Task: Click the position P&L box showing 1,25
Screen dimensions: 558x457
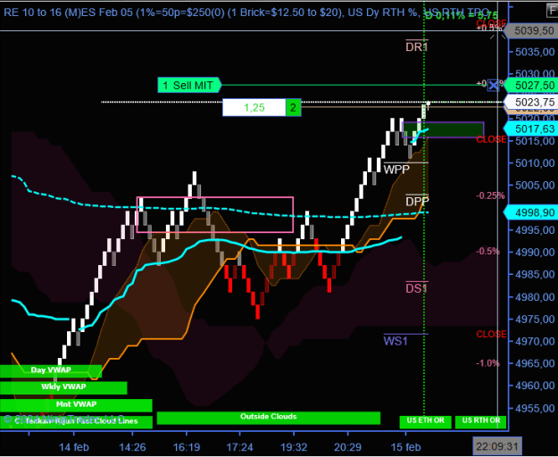Action: click(254, 107)
